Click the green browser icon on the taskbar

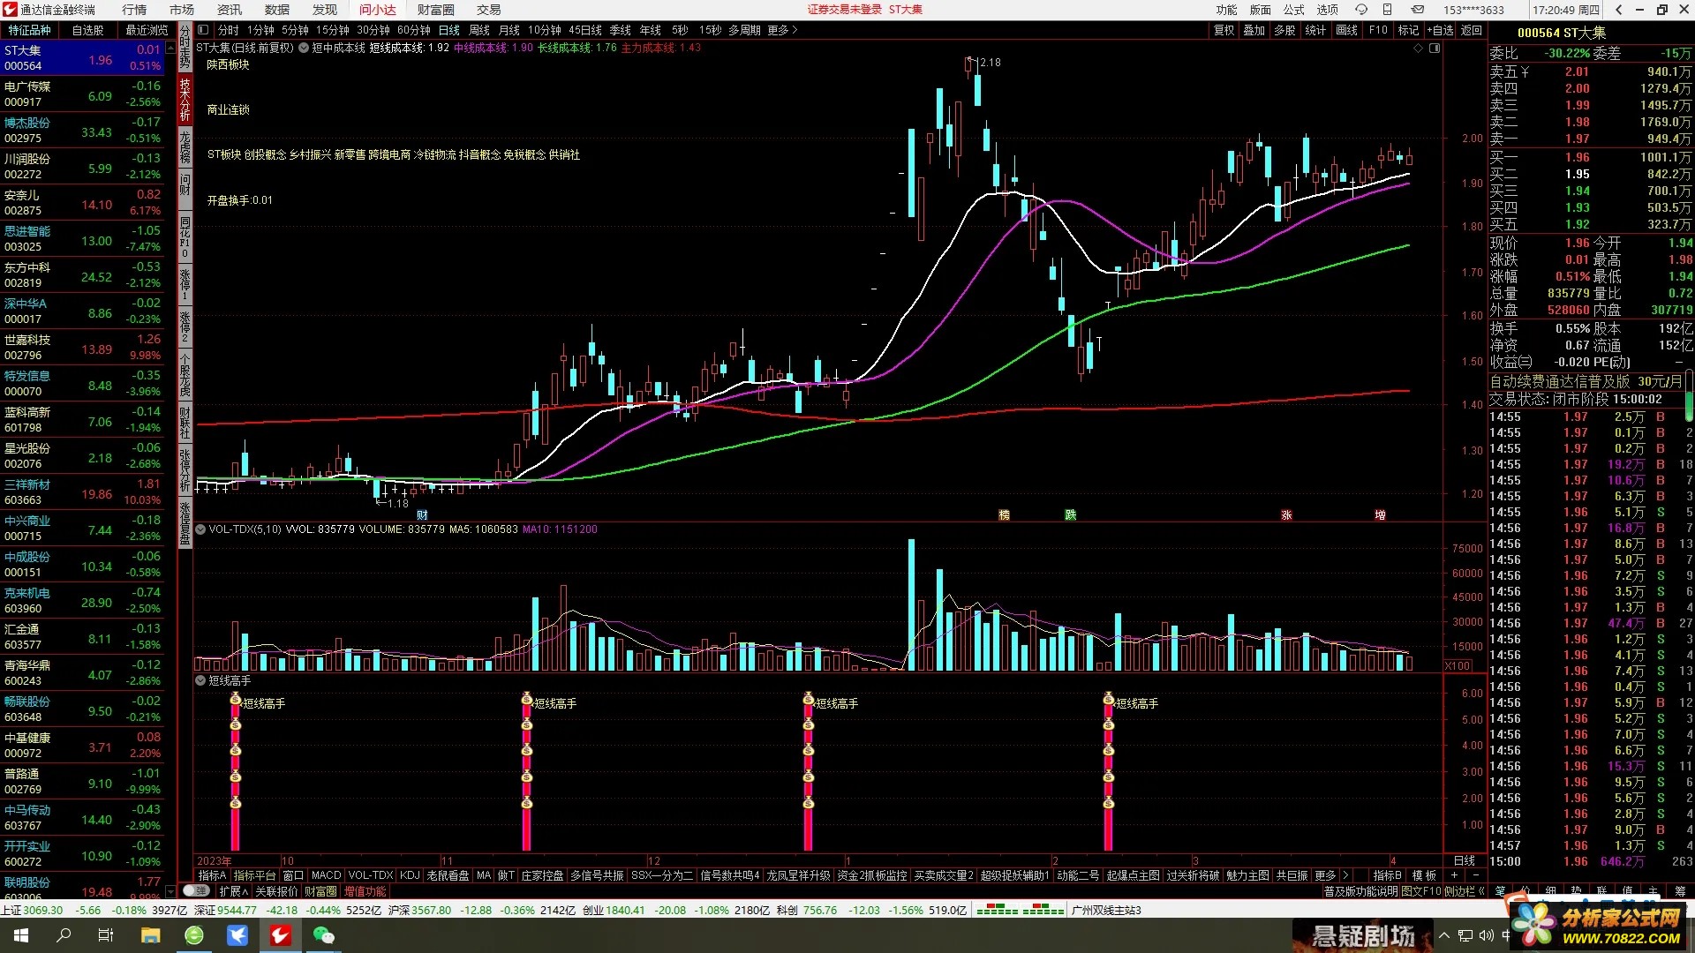(194, 935)
